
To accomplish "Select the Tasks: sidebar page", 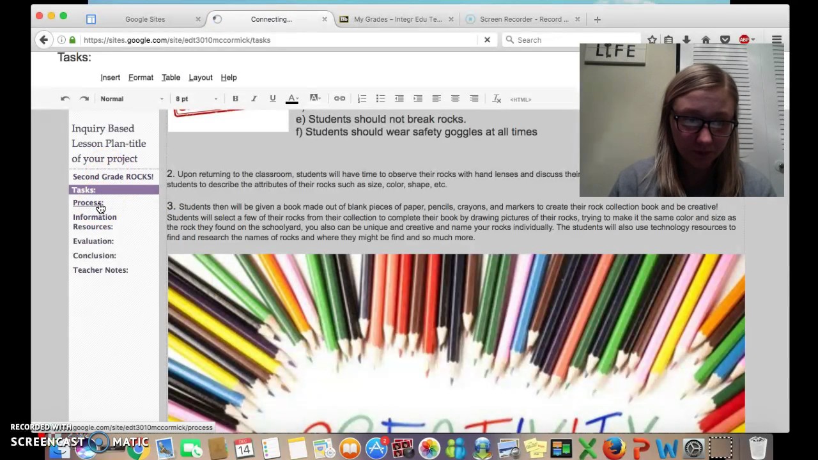I will point(114,190).
